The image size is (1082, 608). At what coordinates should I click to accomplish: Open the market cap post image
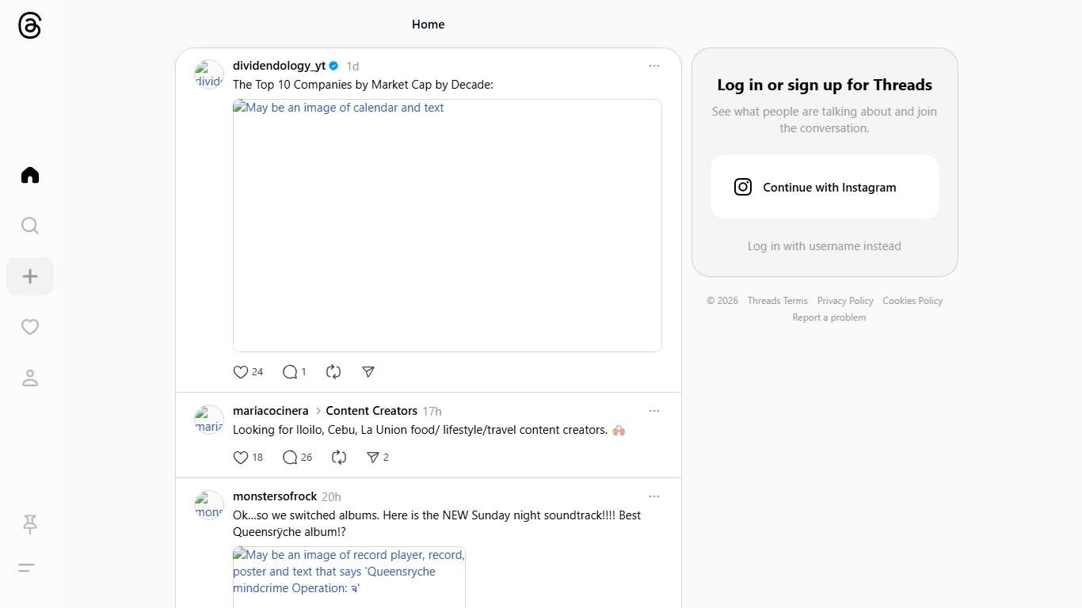(447, 226)
